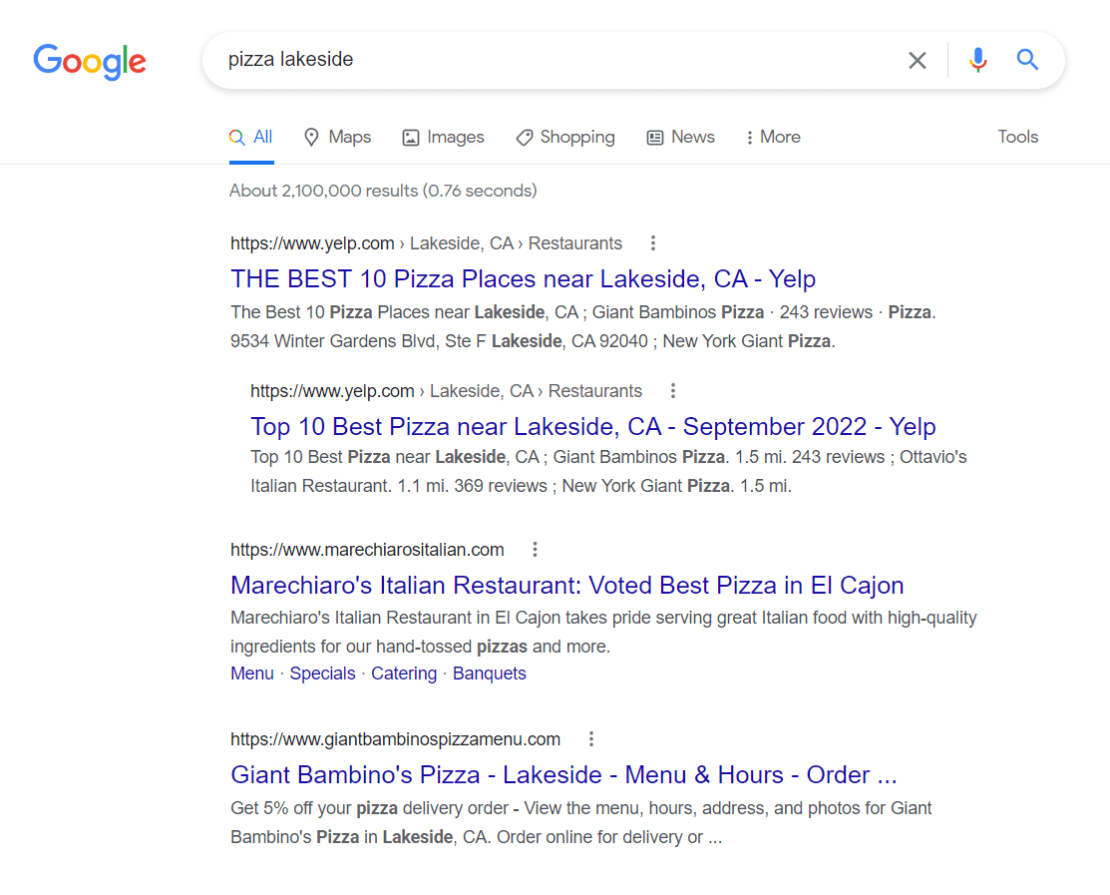Screen dimensions: 1110x895
Task: Go to the News tab
Action: click(x=681, y=137)
